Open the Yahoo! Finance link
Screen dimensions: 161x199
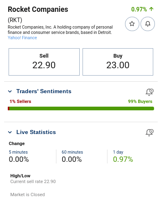tap(22, 38)
